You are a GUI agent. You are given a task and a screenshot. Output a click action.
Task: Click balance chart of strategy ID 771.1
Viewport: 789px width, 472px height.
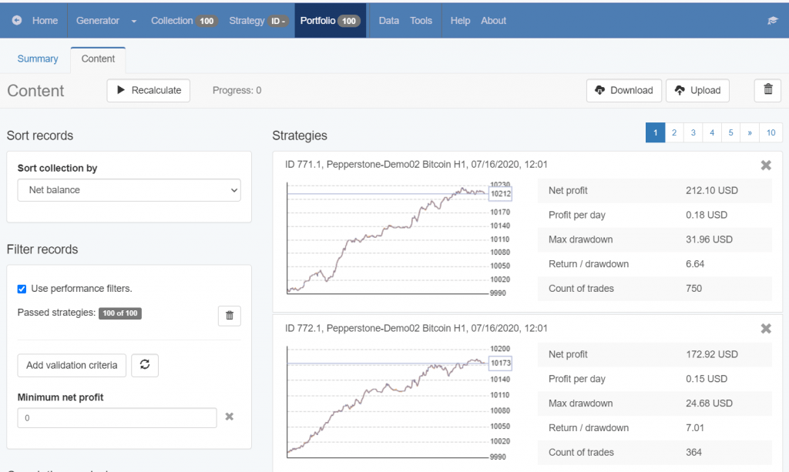[x=387, y=239]
